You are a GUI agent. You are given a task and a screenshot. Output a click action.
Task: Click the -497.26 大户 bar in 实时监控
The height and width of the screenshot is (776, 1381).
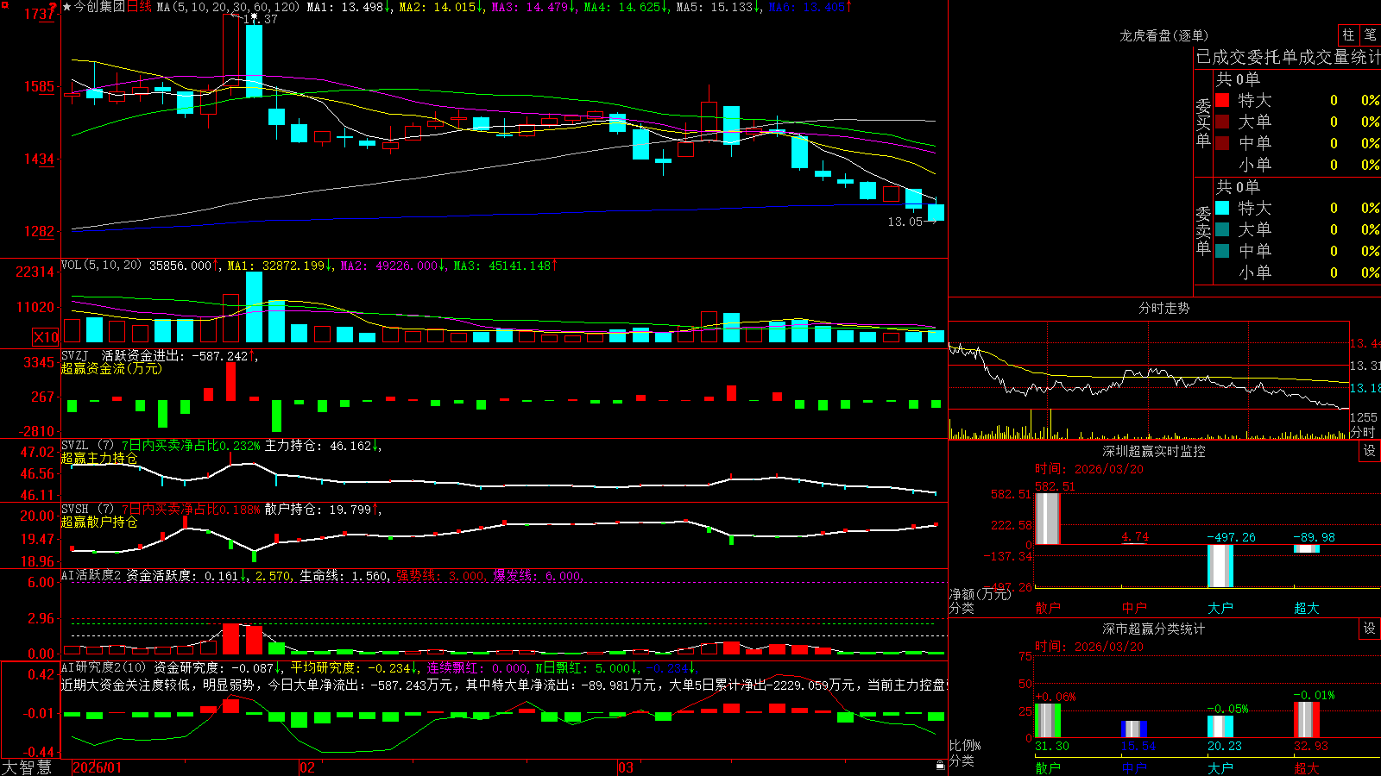pos(1220,566)
